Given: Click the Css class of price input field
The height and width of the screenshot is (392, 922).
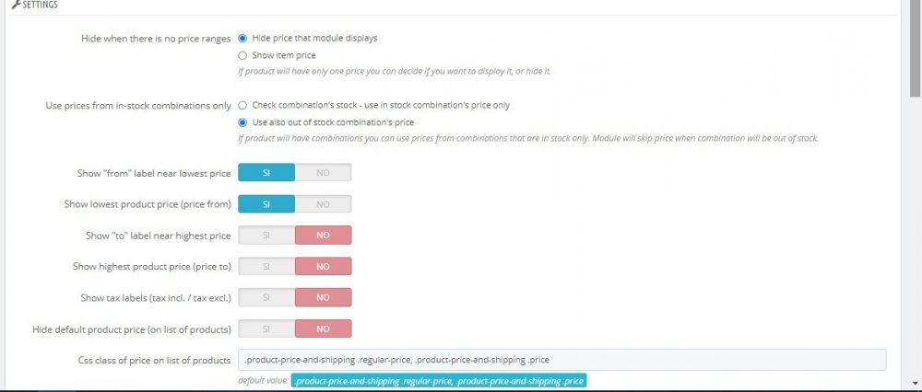Looking at the screenshot, I should click(562, 360).
